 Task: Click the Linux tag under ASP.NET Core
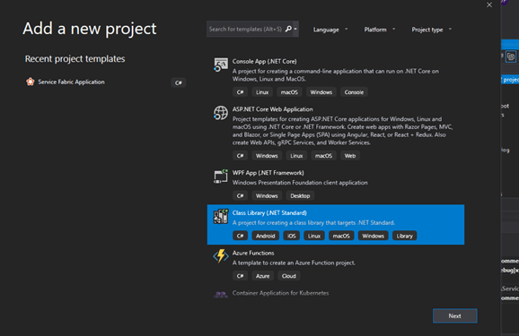296,156
